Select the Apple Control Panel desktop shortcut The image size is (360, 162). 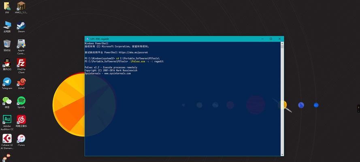coord(21,47)
